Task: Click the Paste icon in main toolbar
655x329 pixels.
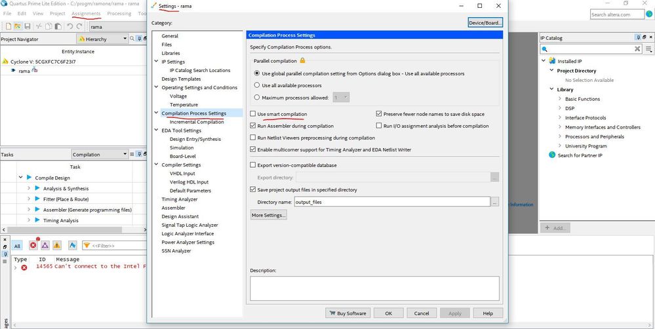Action: (x=58, y=26)
